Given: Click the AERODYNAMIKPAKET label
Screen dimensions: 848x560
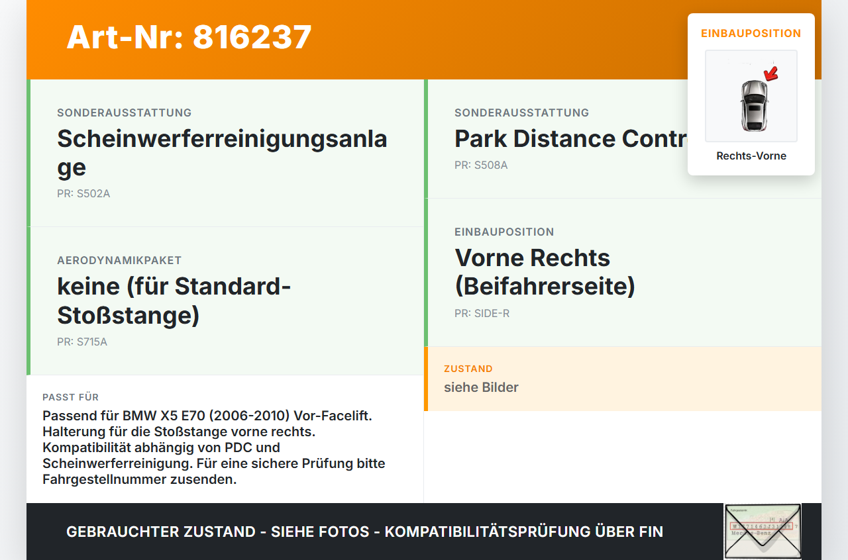Looking at the screenshot, I should point(119,261).
